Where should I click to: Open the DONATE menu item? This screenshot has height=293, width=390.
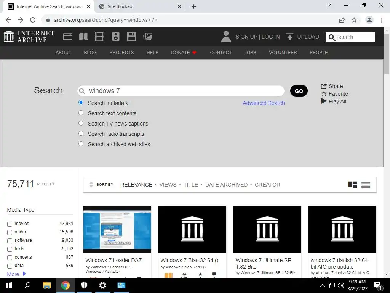pyautogui.click(x=184, y=53)
